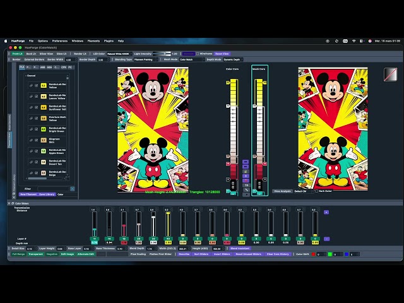Click the Save Library button

click(47, 194)
